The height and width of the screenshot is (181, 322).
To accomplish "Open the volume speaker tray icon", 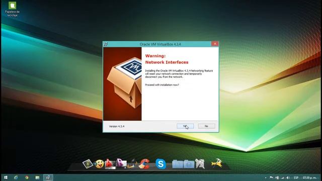I will (x=288, y=177).
